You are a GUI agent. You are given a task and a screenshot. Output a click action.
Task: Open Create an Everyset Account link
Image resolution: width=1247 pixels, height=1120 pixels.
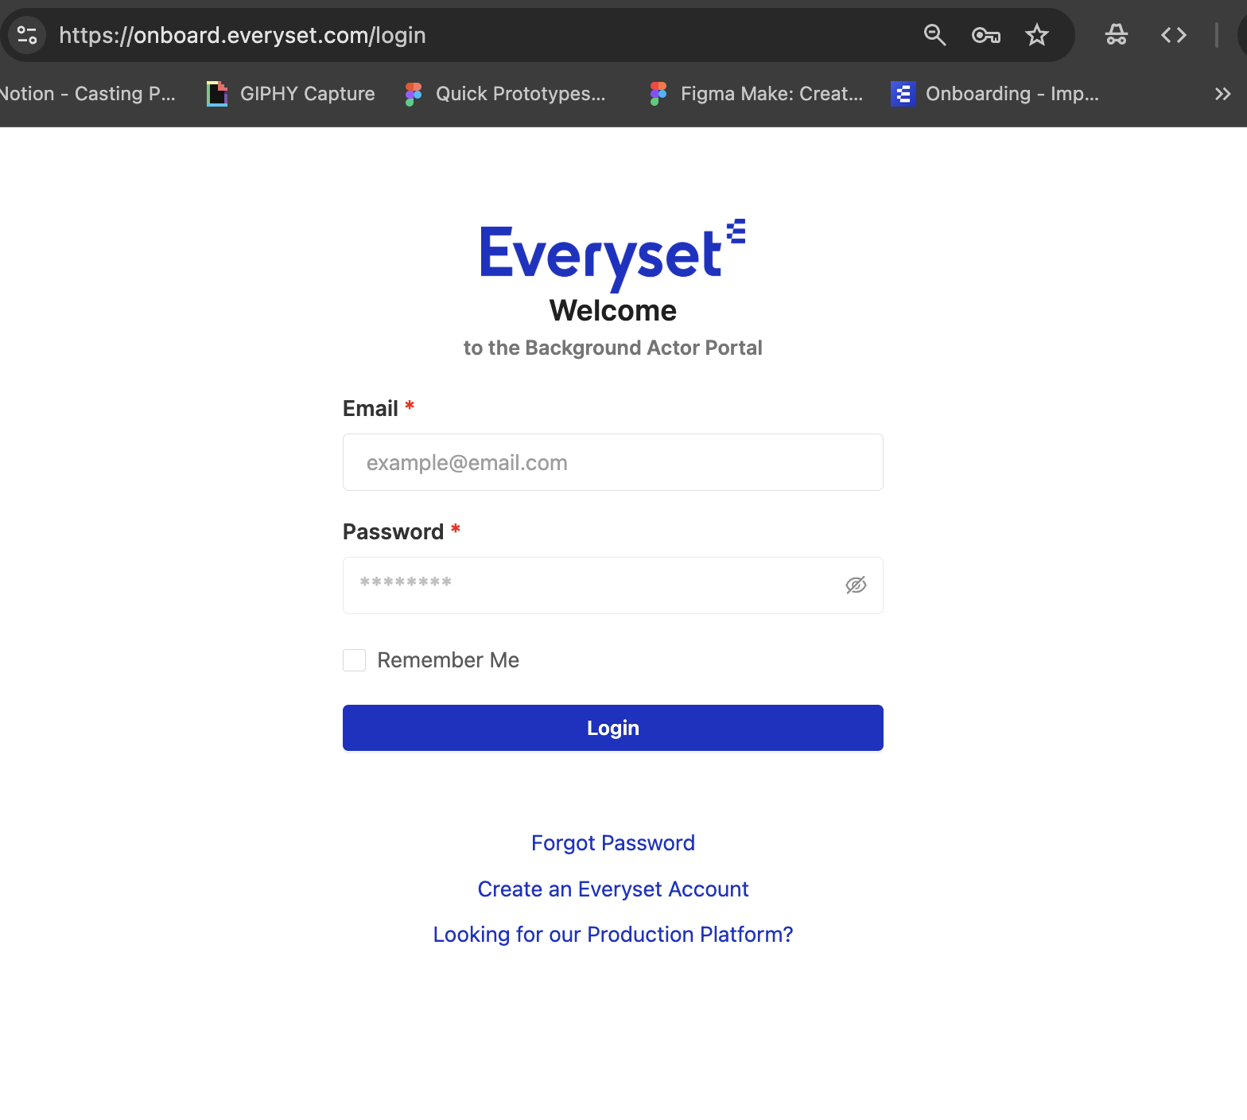613,889
